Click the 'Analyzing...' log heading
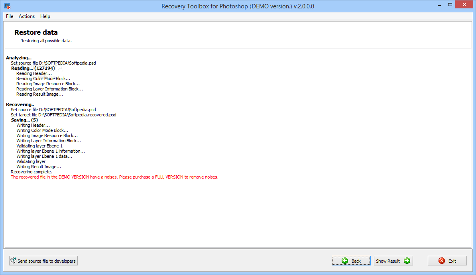The height and width of the screenshot is (275, 476). coord(18,58)
